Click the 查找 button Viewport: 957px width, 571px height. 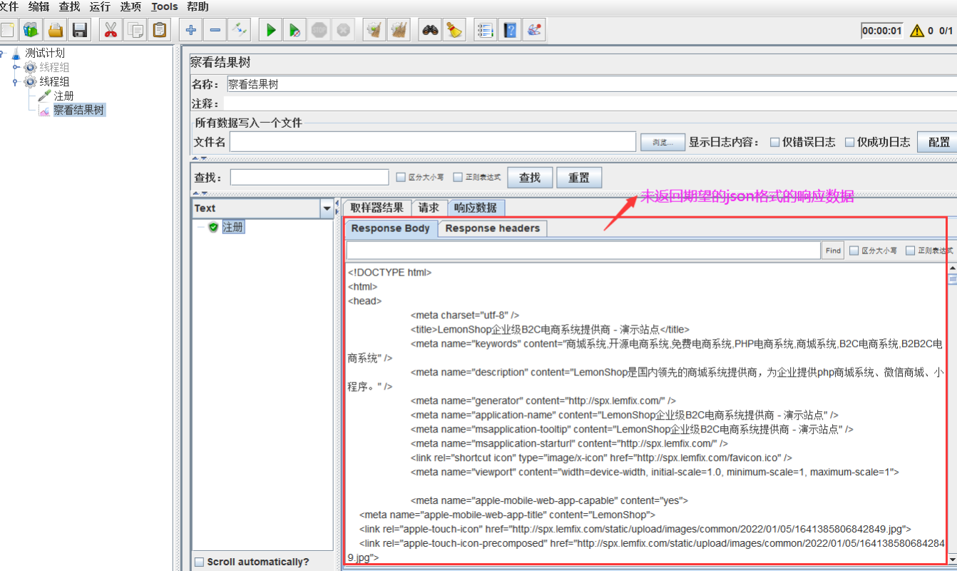pyautogui.click(x=530, y=177)
